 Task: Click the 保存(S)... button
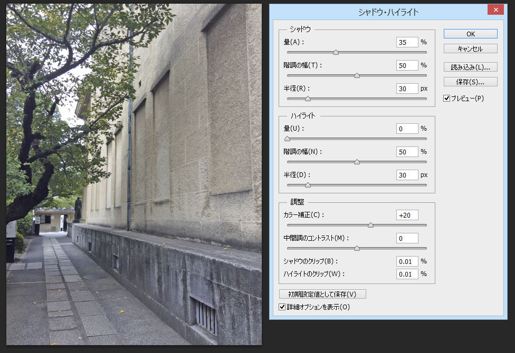(x=470, y=82)
